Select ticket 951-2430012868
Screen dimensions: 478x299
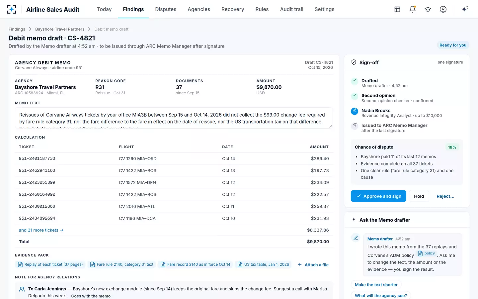[x=37, y=206]
